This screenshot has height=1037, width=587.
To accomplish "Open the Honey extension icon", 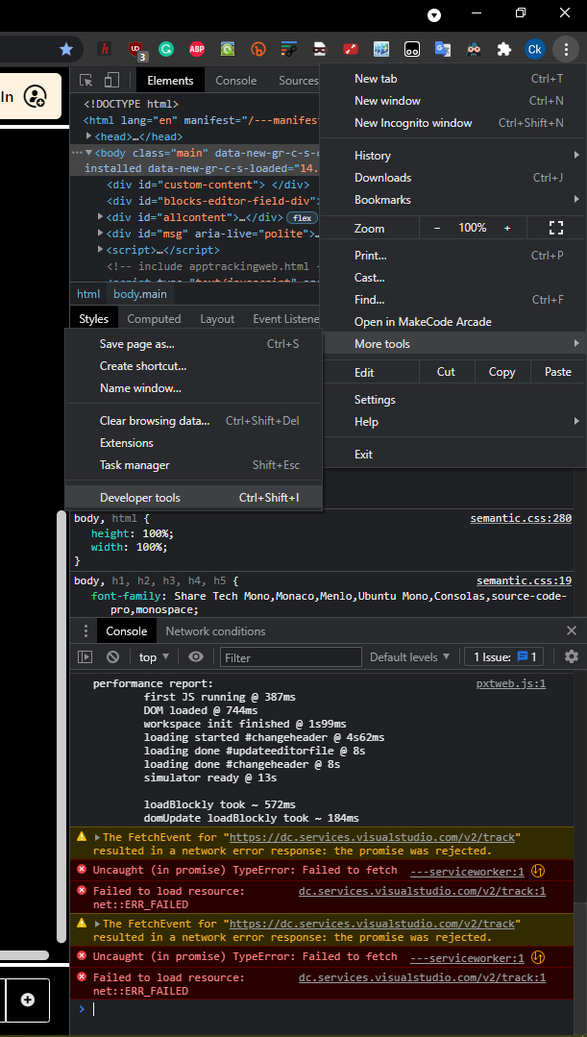I will [x=104, y=49].
